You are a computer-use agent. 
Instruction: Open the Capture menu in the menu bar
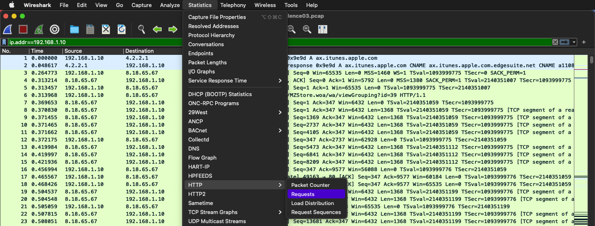pyautogui.click(x=142, y=5)
